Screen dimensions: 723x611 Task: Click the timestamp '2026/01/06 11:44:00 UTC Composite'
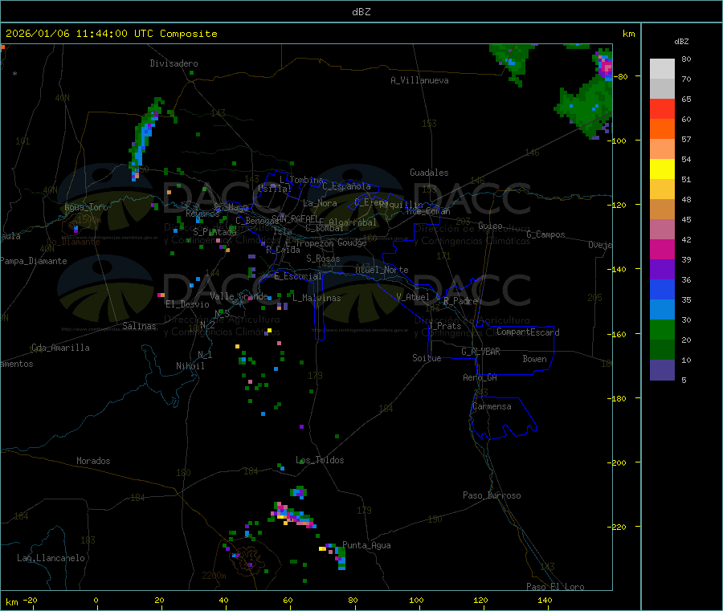[x=111, y=34]
